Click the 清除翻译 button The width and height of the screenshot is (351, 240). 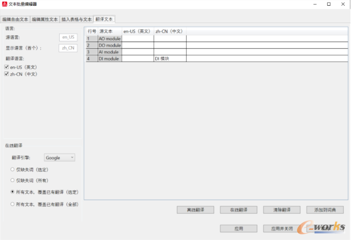(282, 210)
